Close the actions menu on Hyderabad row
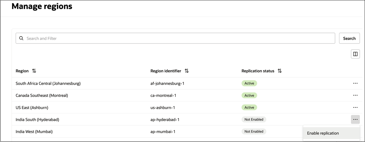The width and height of the screenshot is (365, 142). (355, 120)
